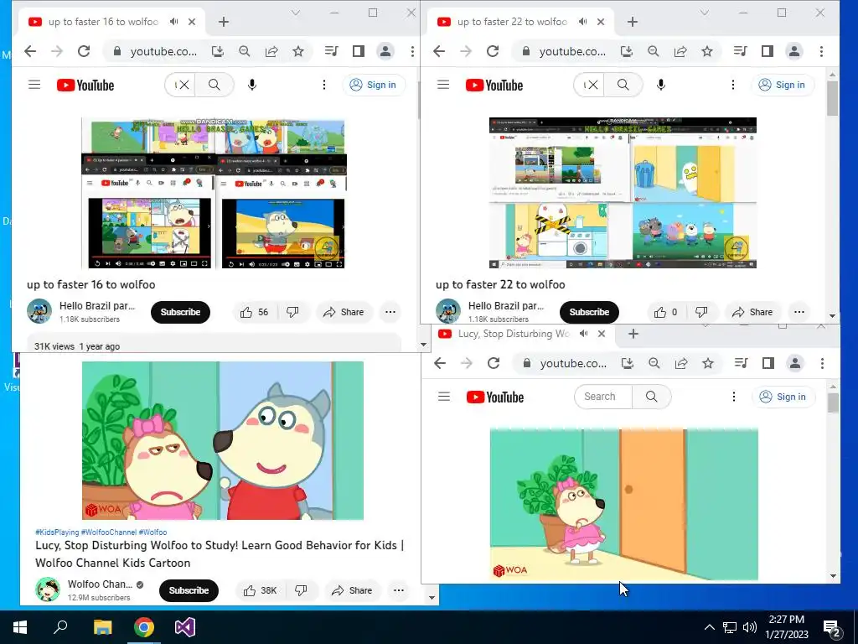The width and height of the screenshot is (858, 644).
Task: Click search button in 'Lucy, Stop Disturbing' window
Action: pyautogui.click(x=651, y=397)
